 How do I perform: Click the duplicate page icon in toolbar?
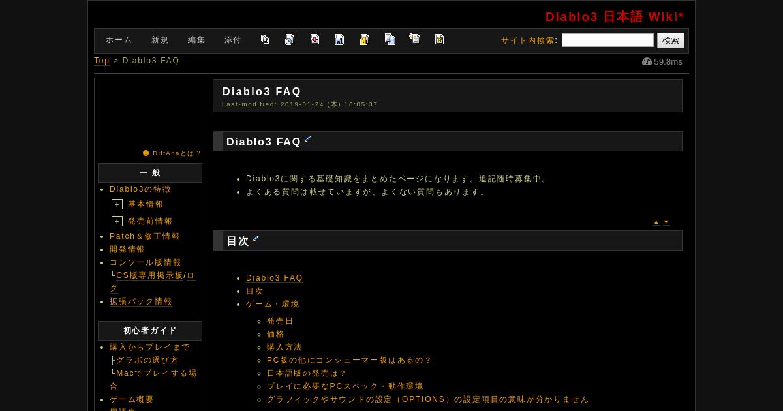(265, 40)
